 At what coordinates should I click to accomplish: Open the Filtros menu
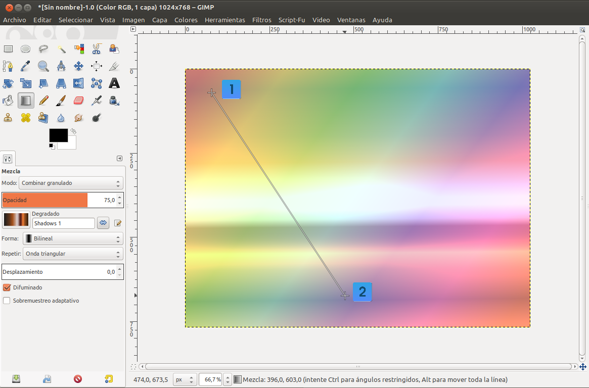262,20
